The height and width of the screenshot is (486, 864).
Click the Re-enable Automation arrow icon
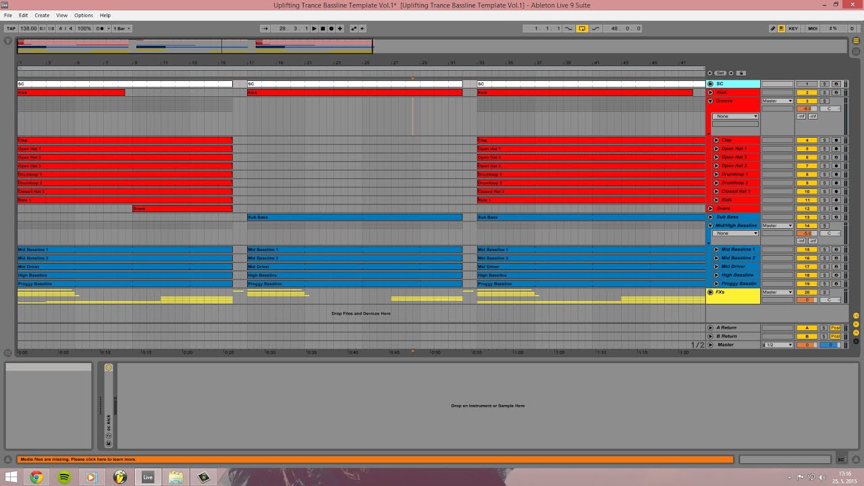tap(362, 28)
